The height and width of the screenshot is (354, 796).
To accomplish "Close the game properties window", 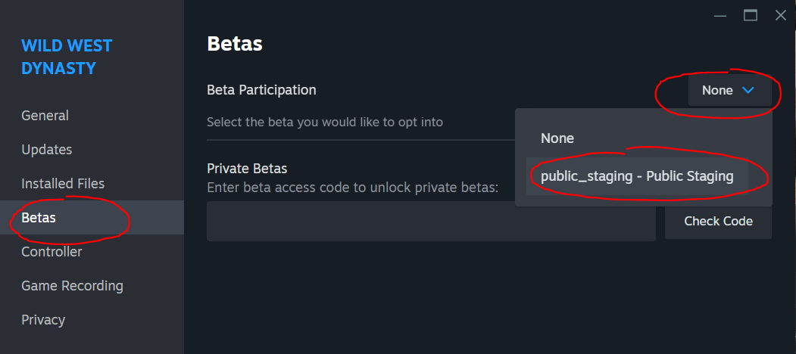I will 780,15.
